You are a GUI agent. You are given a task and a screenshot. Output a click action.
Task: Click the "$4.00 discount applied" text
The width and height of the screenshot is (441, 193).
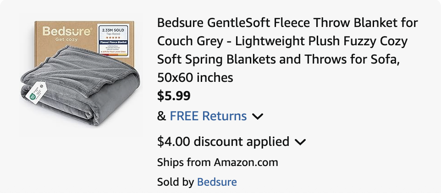(223, 142)
